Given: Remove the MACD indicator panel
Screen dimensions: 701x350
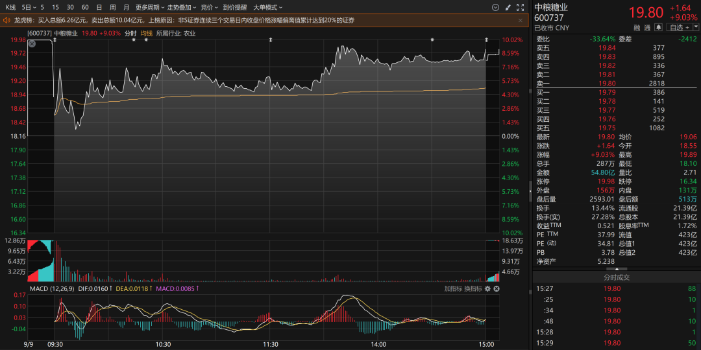Looking at the screenshot, I should coord(497,289).
